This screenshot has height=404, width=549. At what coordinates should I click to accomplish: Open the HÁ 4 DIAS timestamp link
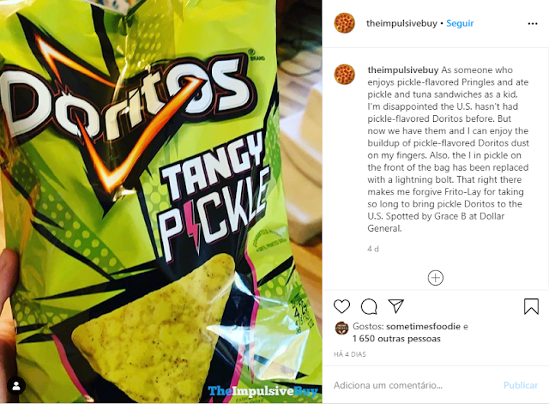[x=349, y=354]
